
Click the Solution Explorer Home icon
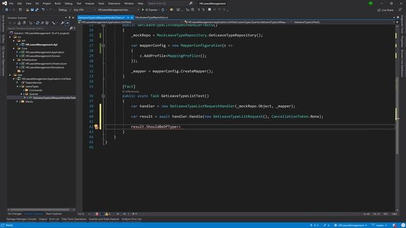click(x=19, y=23)
